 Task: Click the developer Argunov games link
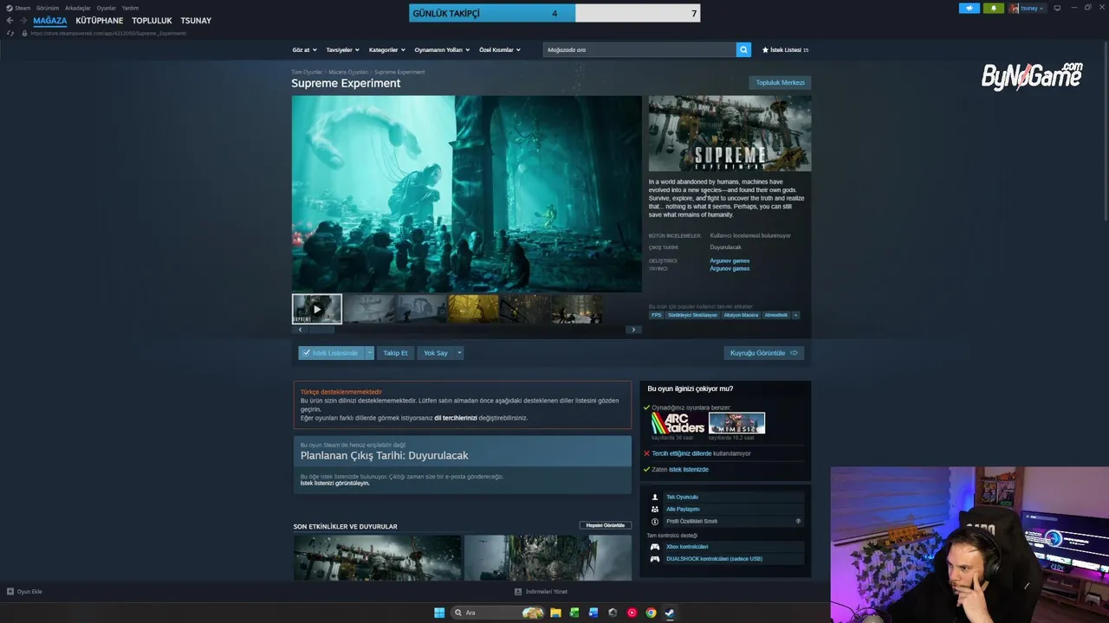point(730,260)
